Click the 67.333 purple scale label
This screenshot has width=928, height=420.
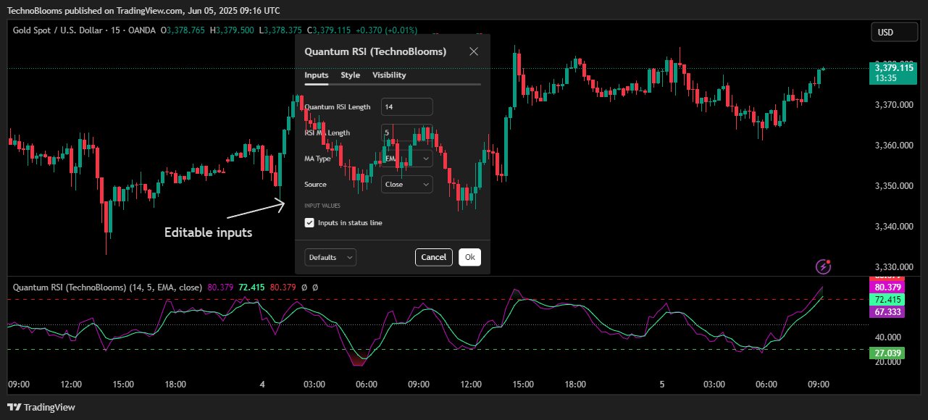[x=887, y=312]
